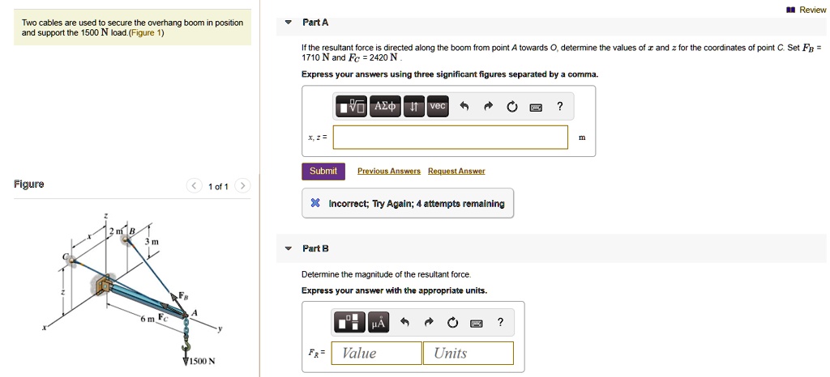
Task: Click the Review book icon
Action: click(793, 10)
